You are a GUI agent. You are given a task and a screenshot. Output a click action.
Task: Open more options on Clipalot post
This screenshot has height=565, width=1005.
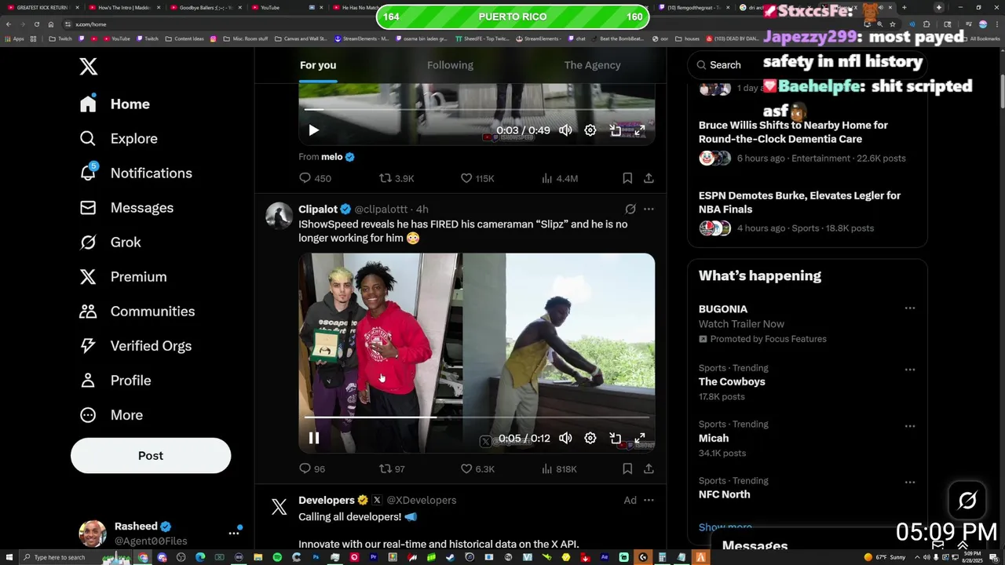pos(649,209)
